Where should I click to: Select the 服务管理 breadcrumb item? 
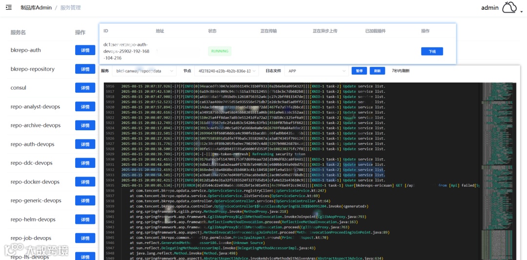pyautogui.click(x=71, y=7)
